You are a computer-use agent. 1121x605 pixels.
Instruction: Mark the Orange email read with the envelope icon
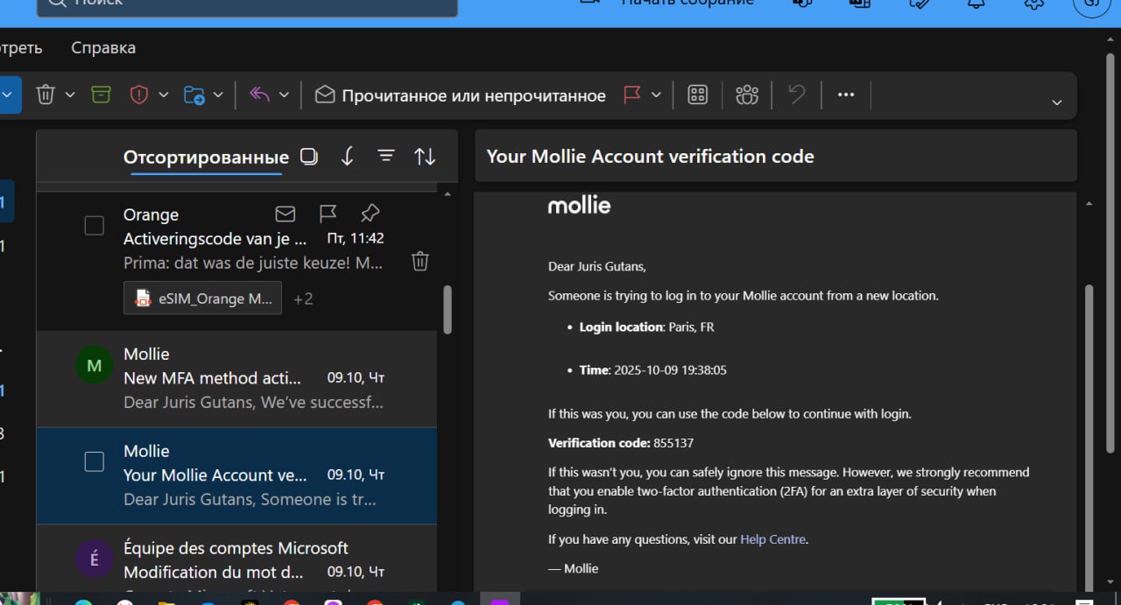pyautogui.click(x=286, y=214)
